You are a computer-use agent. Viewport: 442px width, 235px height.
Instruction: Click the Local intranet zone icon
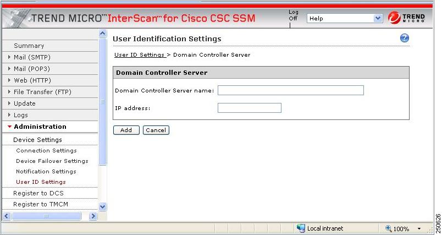click(x=301, y=228)
